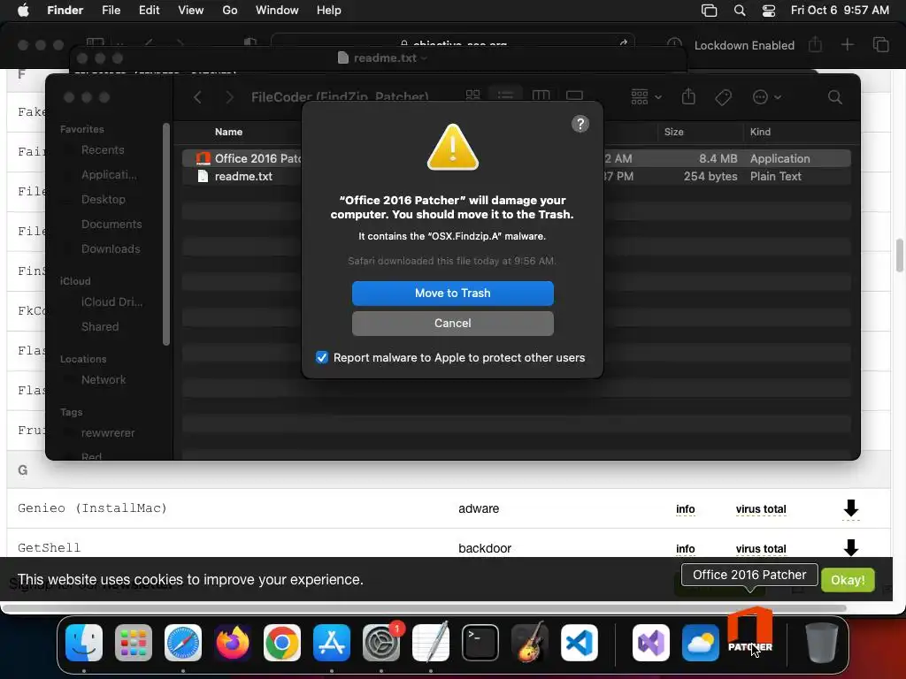Open Firefox from the Dock
Screen dimensions: 906x679
[233, 643]
